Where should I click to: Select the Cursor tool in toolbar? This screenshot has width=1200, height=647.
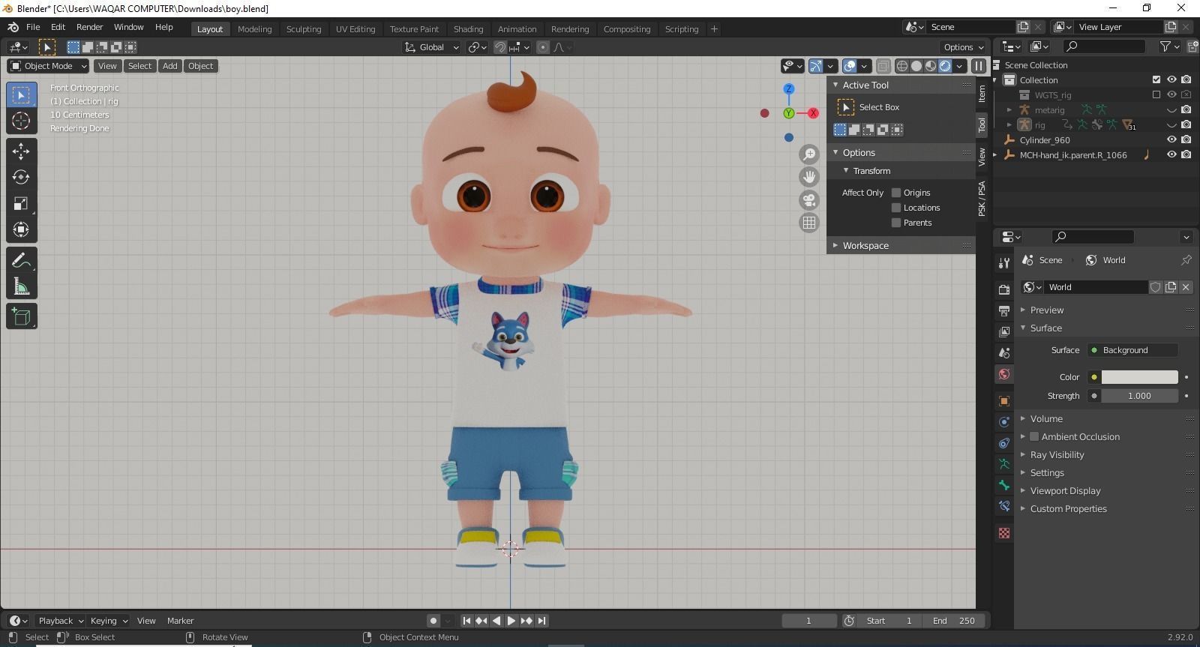point(21,121)
